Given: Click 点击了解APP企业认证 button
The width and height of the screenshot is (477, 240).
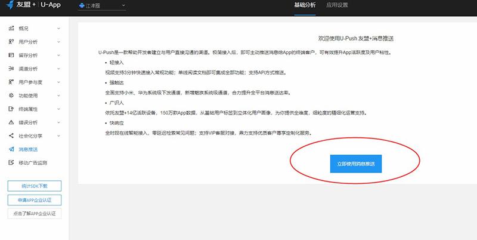Looking at the screenshot, I should 35,213.
